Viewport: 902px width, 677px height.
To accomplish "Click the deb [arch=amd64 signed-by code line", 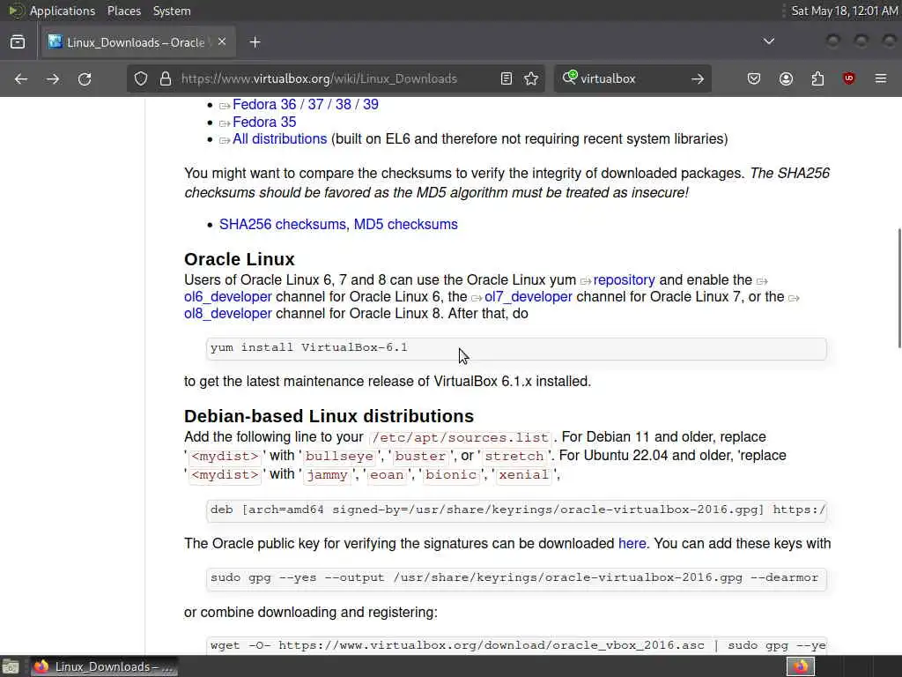I will [x=516, y=510].
